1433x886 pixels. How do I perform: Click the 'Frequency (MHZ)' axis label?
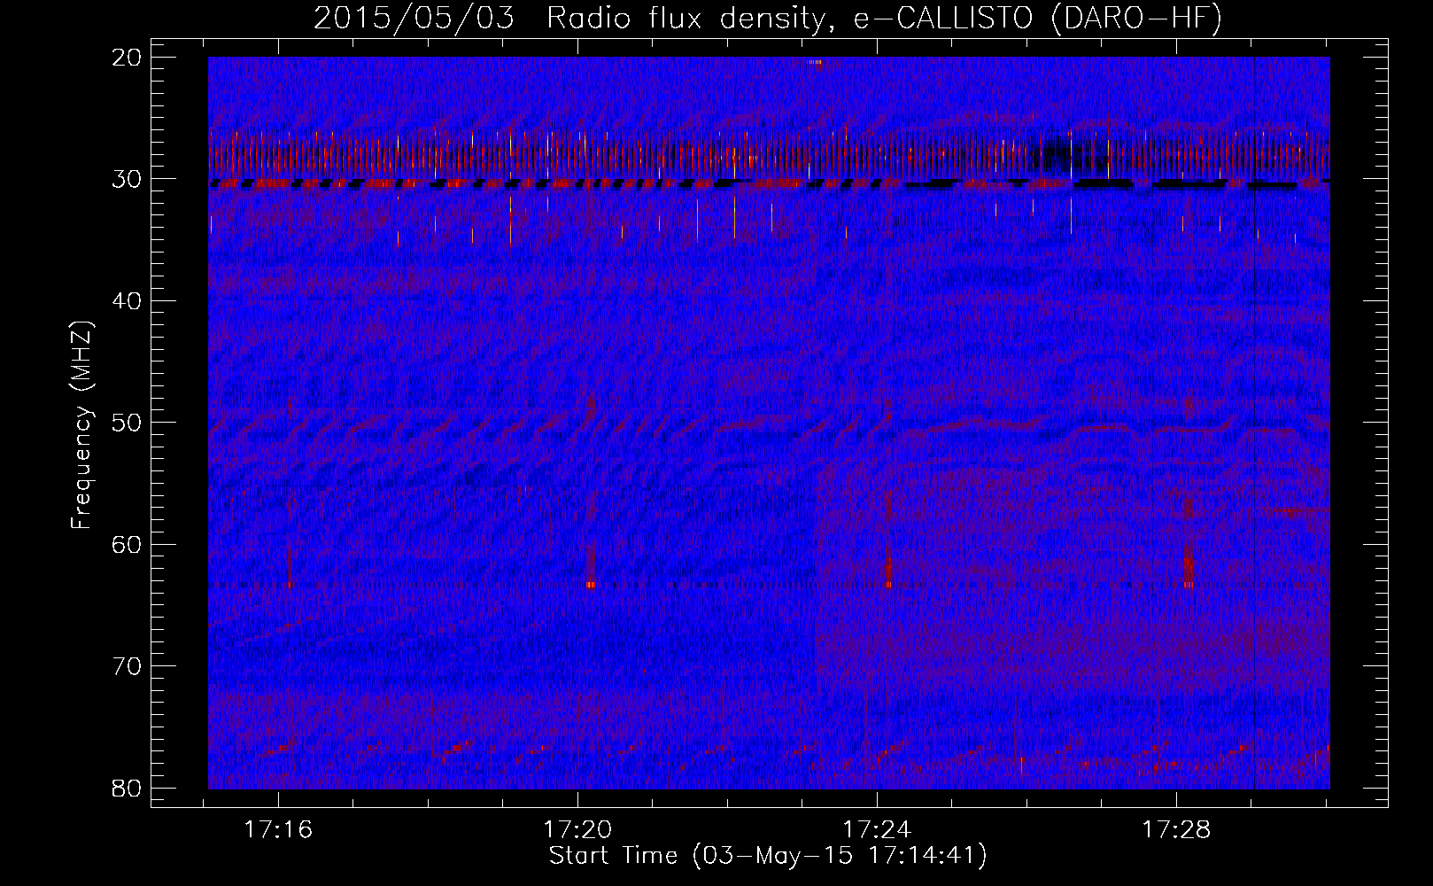(81, 425)
